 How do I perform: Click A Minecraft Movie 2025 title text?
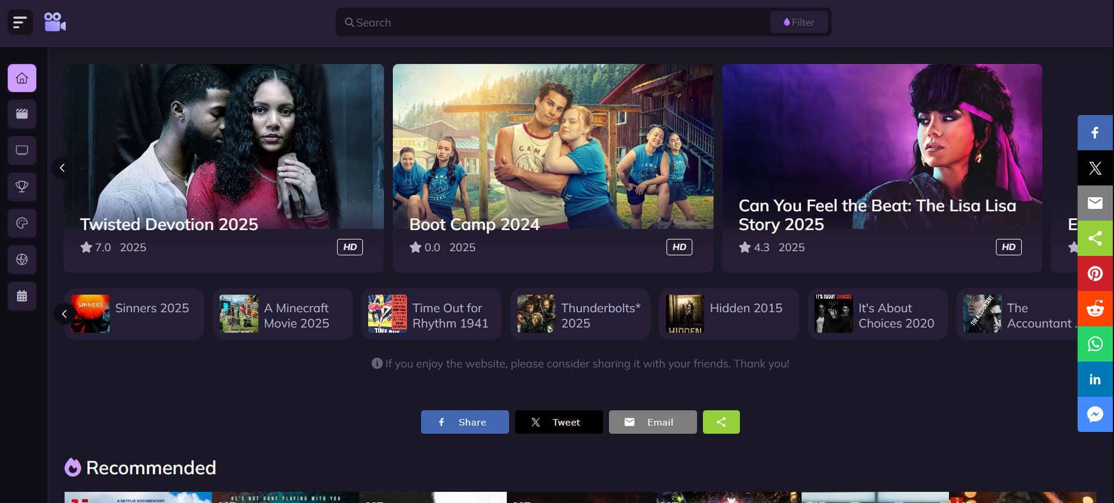point(297,316)
